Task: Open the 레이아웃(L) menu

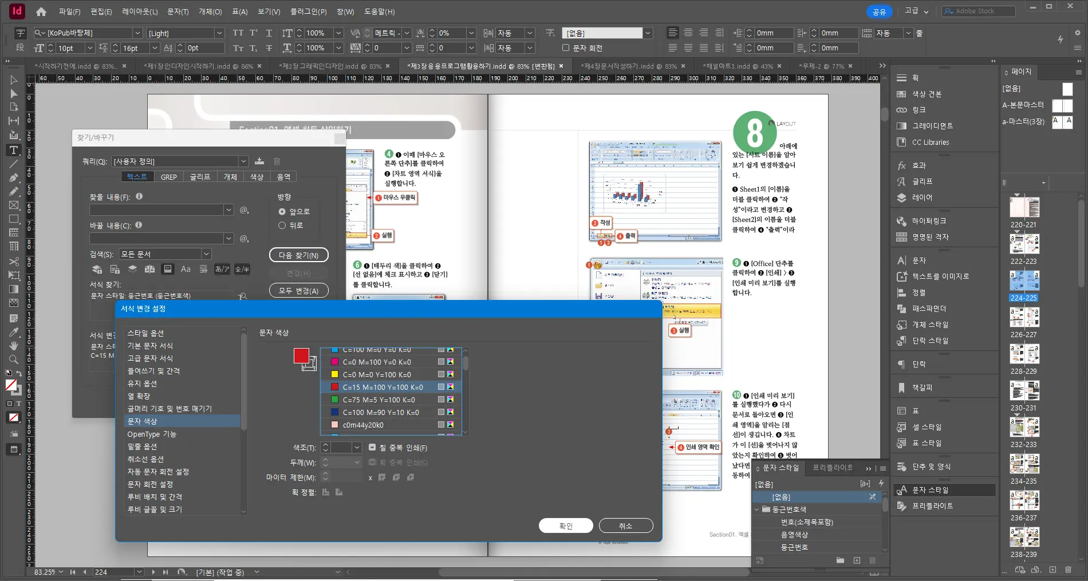Action: point(140,11)
